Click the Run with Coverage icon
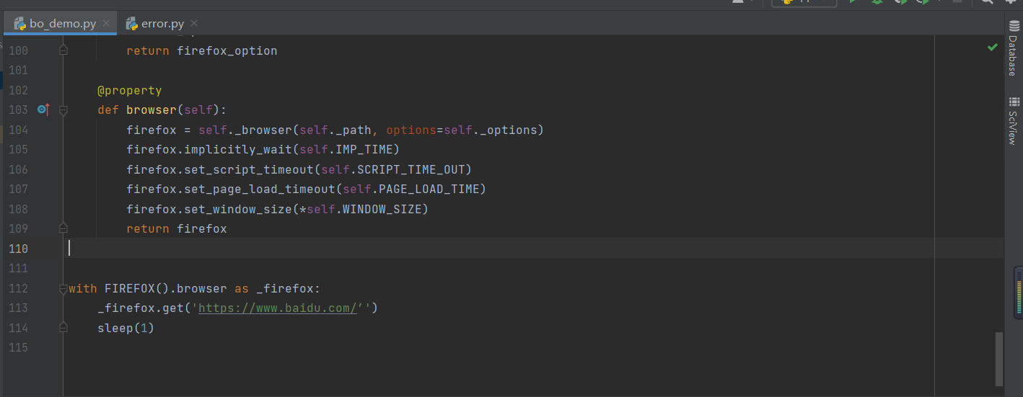 point(900,2)
